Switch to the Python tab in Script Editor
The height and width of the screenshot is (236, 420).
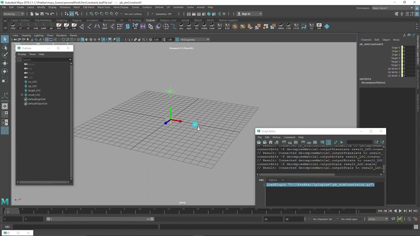(x=273, y=180)
